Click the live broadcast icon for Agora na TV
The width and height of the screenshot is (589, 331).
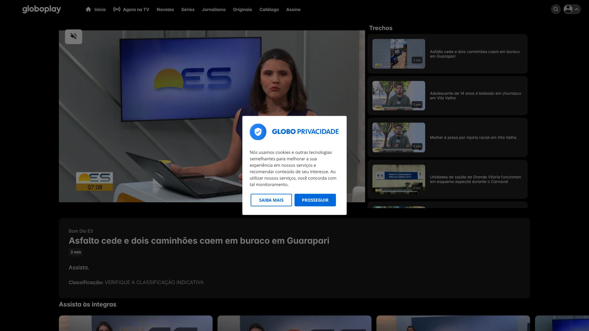point(117,9)
